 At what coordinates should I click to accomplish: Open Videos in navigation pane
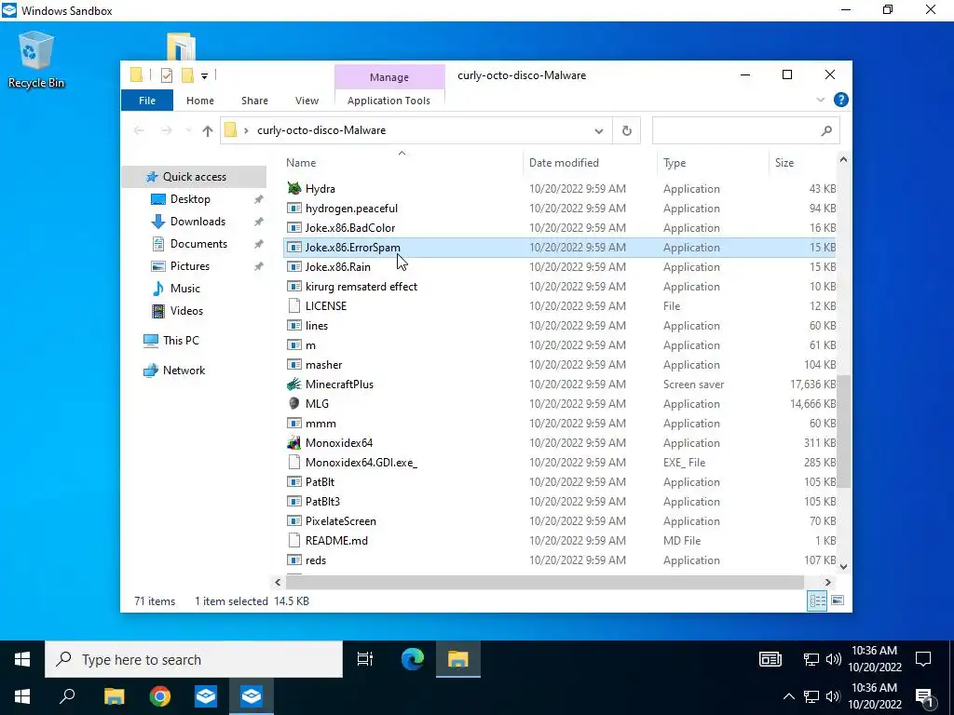point(186,311)
